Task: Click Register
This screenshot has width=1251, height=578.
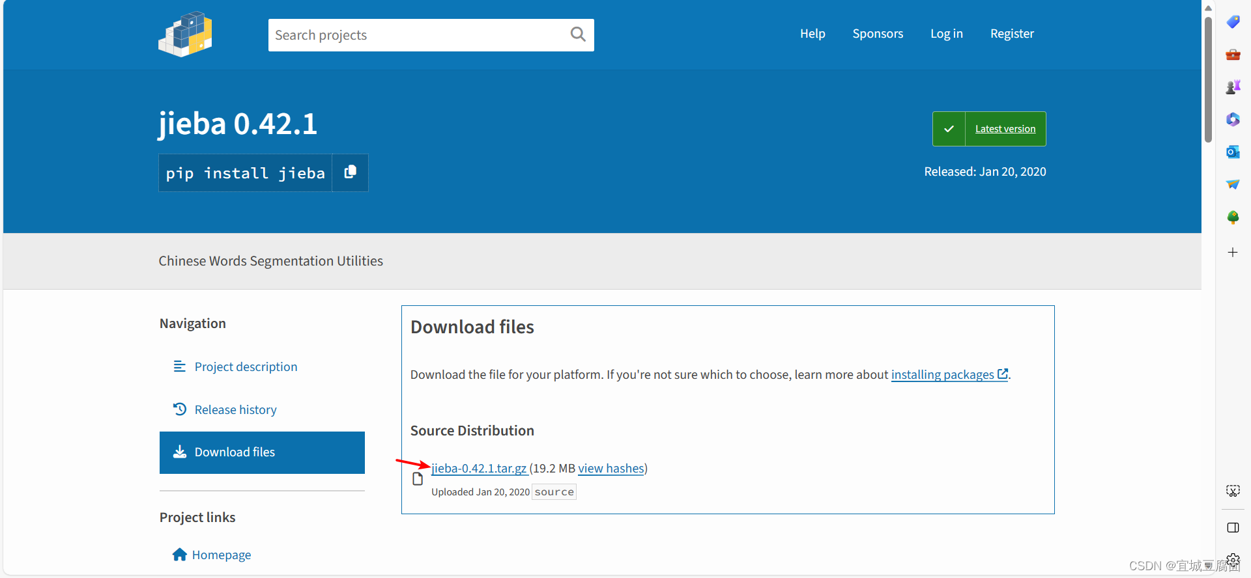Action: pyautogui.click(x=1012, y=34)
